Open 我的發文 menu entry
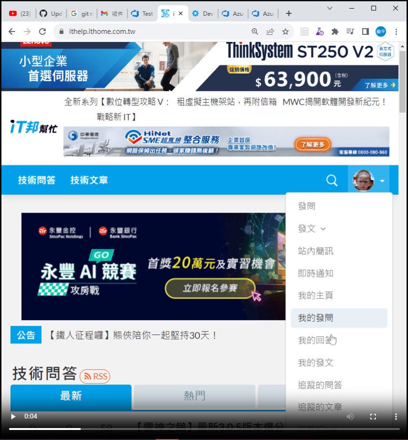 point(315,363)
